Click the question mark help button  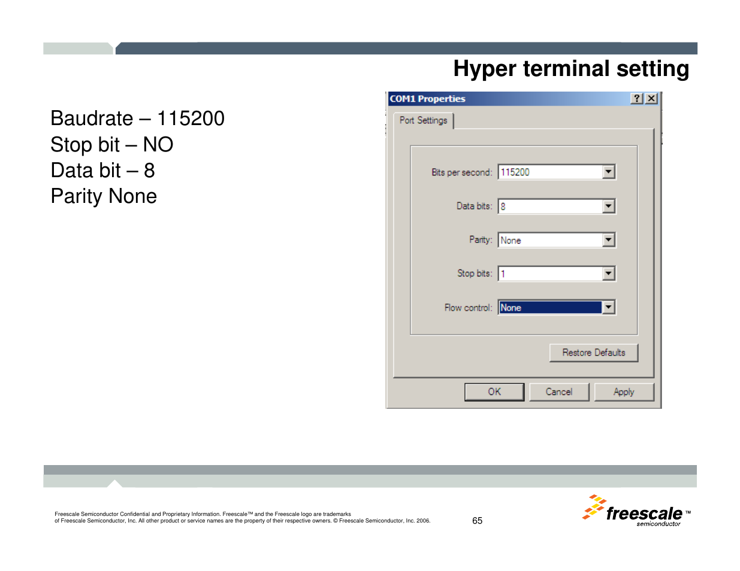tap(637, 99)
